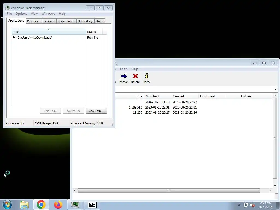
Task: Click the Running status cell
Action: click(x=93, y=37)
